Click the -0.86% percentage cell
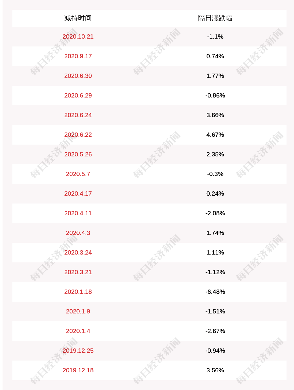The width and height of the screenshot is (294, 390). 215,96
